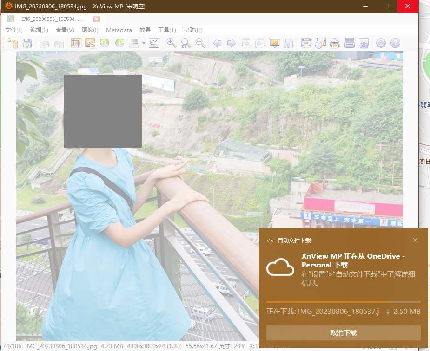Viewport: 430px width, 351px height.
Task: Expand the adjustment dropdown arrow
Action: (x=144, y=43)
